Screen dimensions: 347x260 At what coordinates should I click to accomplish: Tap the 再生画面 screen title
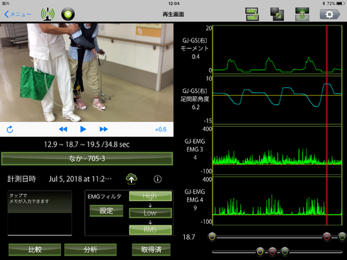173,14
